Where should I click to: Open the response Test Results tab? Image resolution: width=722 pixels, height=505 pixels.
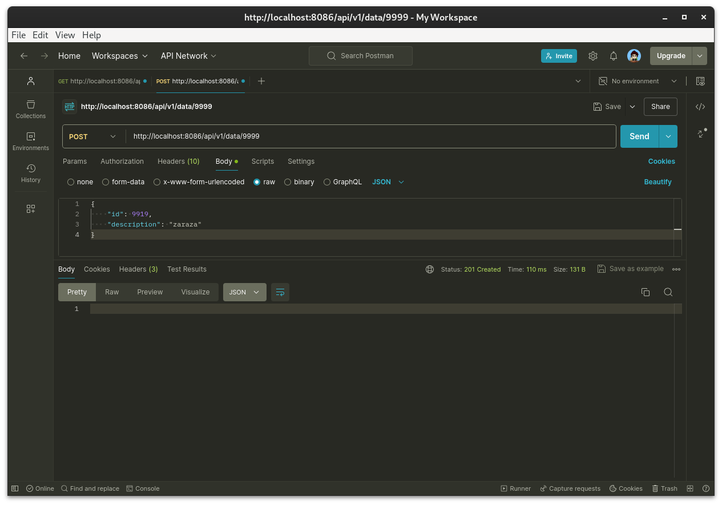(187, 269)
